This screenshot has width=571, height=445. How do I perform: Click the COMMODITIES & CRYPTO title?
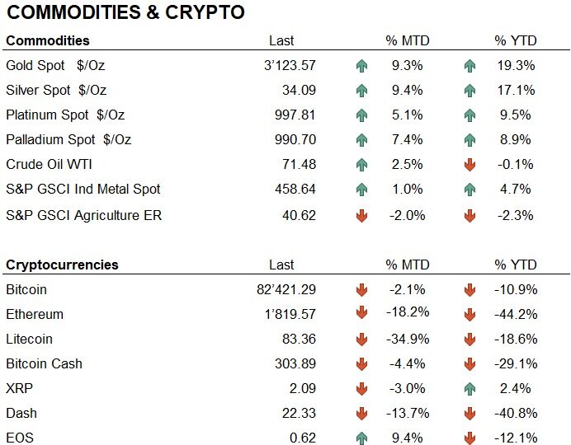127,13
